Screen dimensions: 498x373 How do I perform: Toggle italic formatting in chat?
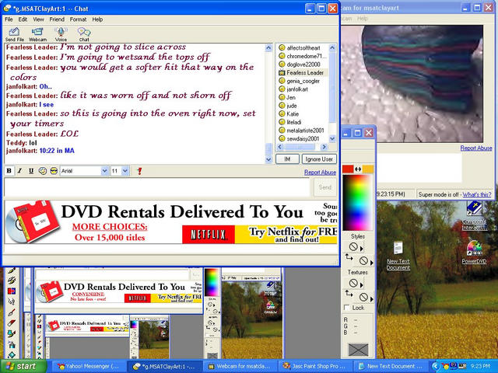19,171
